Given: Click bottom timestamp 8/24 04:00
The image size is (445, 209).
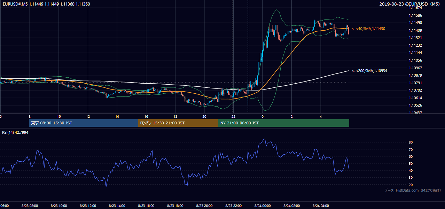Looking at the screenshot, I should (321, 206).
